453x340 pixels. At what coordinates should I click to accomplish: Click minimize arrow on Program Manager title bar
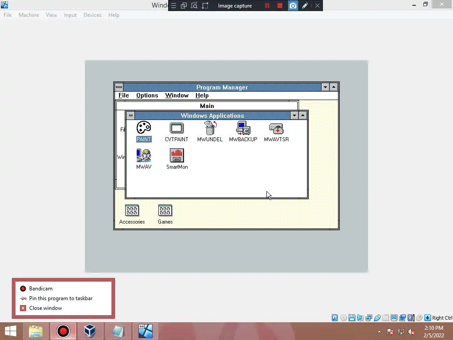pyautogui.click(x=325, y=87)
